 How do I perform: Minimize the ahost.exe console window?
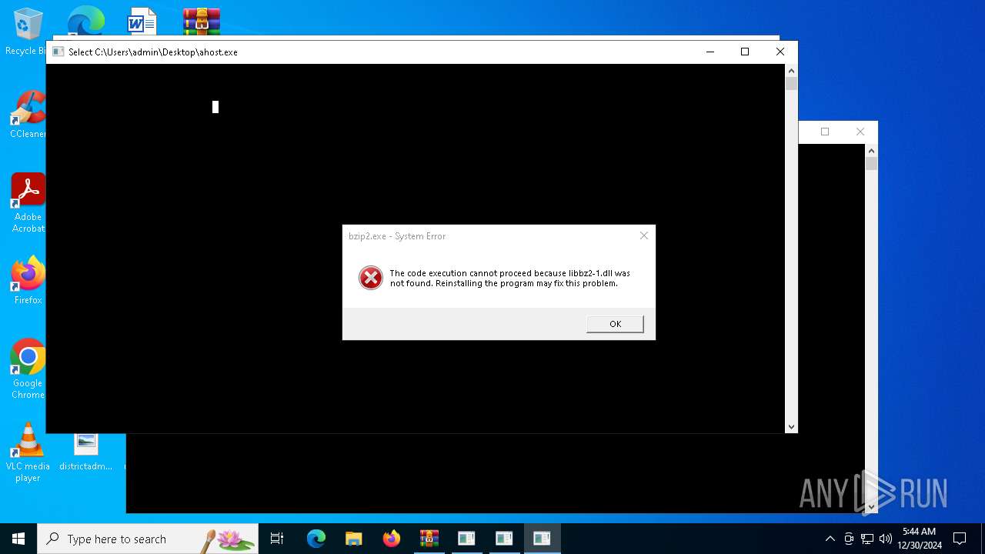(x=710, y=52)
